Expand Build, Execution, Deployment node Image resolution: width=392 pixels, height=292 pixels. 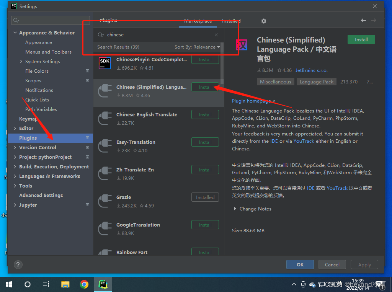15,166
